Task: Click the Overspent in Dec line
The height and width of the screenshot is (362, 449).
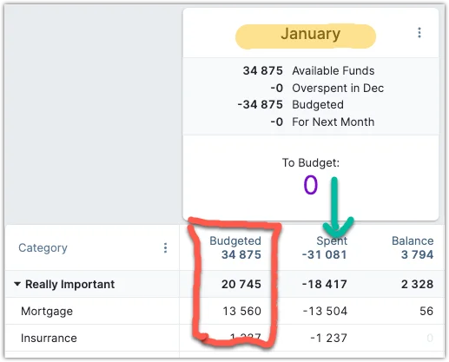Action: click(327, 88)
